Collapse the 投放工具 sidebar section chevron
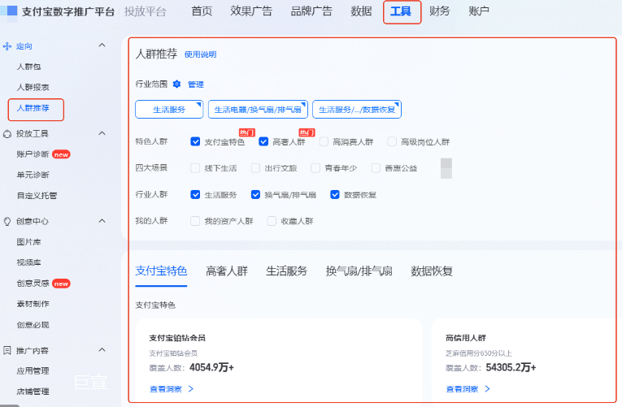 pos(102,133)
